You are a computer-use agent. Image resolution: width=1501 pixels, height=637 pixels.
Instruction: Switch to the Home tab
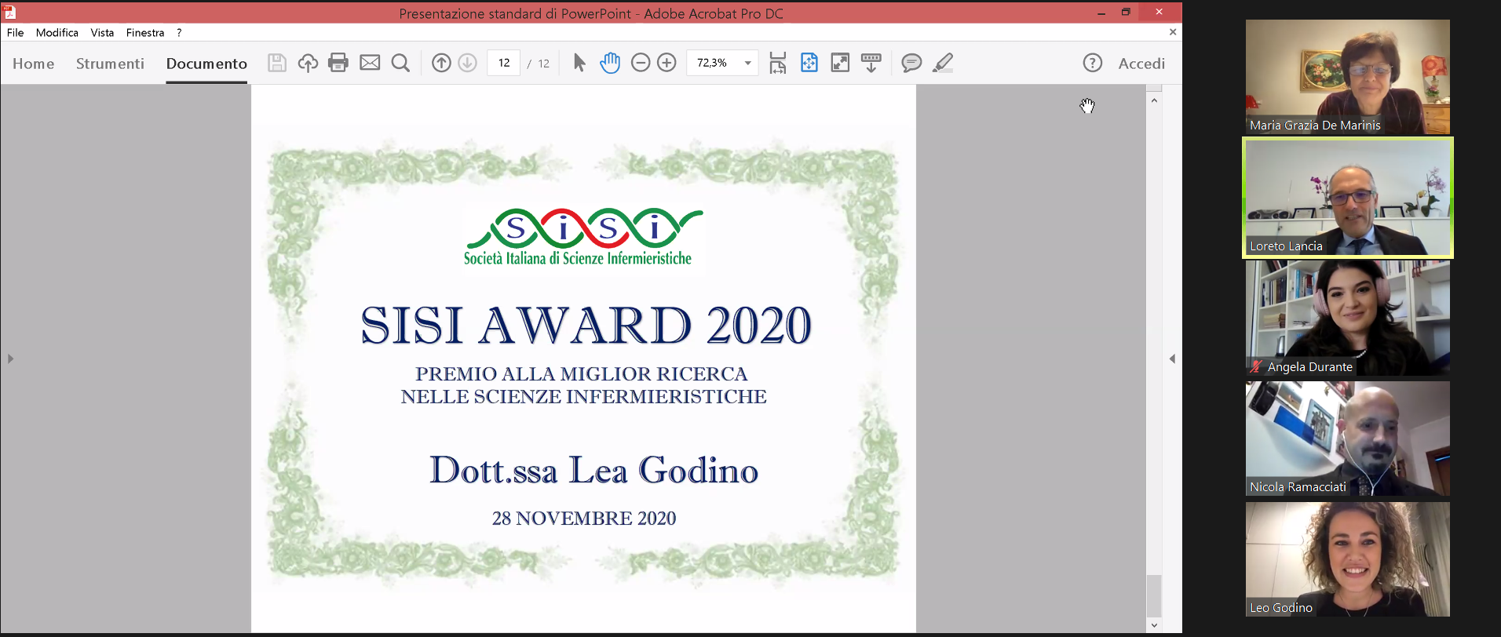[34, 64]
